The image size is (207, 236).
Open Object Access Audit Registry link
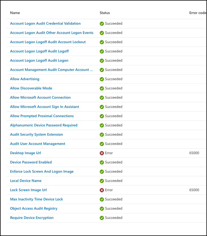[x=34, y=209]
